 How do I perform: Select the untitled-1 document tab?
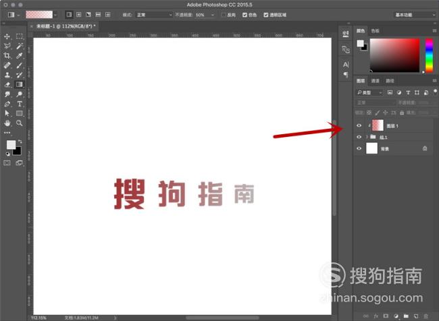pyautogui.click(x=66, y=26)
